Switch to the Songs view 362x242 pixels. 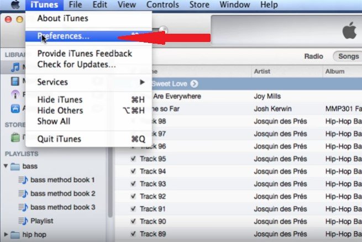tap(348, 56)
